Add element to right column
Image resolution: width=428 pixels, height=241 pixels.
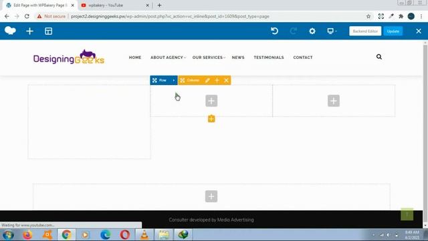(334, 101)
